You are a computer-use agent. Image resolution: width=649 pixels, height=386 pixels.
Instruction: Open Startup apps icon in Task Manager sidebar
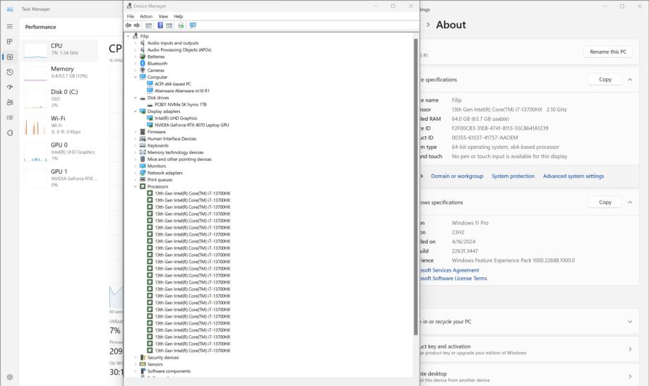click(9, 87)
